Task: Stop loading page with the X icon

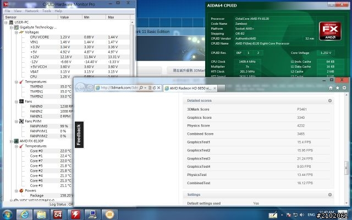Action: [158, 88]
